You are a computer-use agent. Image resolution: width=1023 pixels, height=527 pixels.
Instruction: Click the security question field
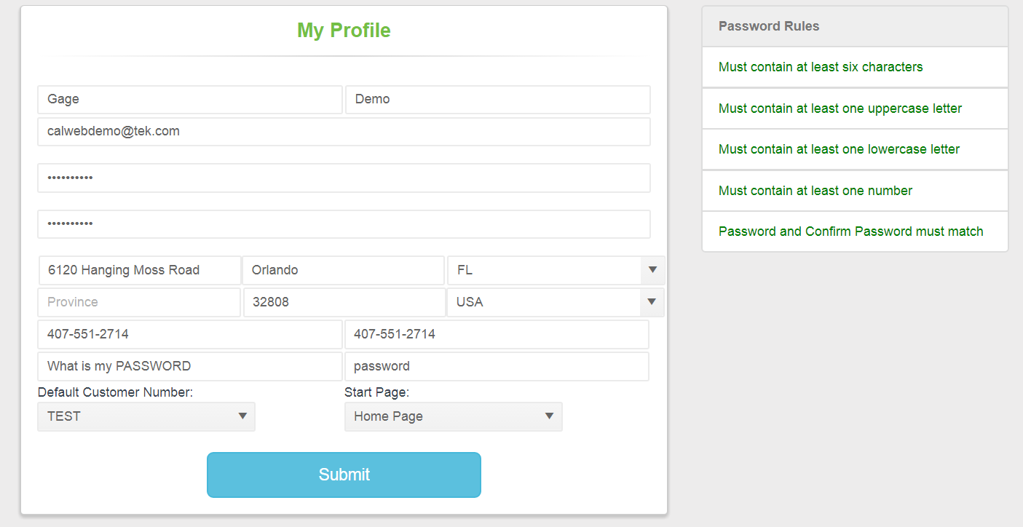tap(189, 367)
